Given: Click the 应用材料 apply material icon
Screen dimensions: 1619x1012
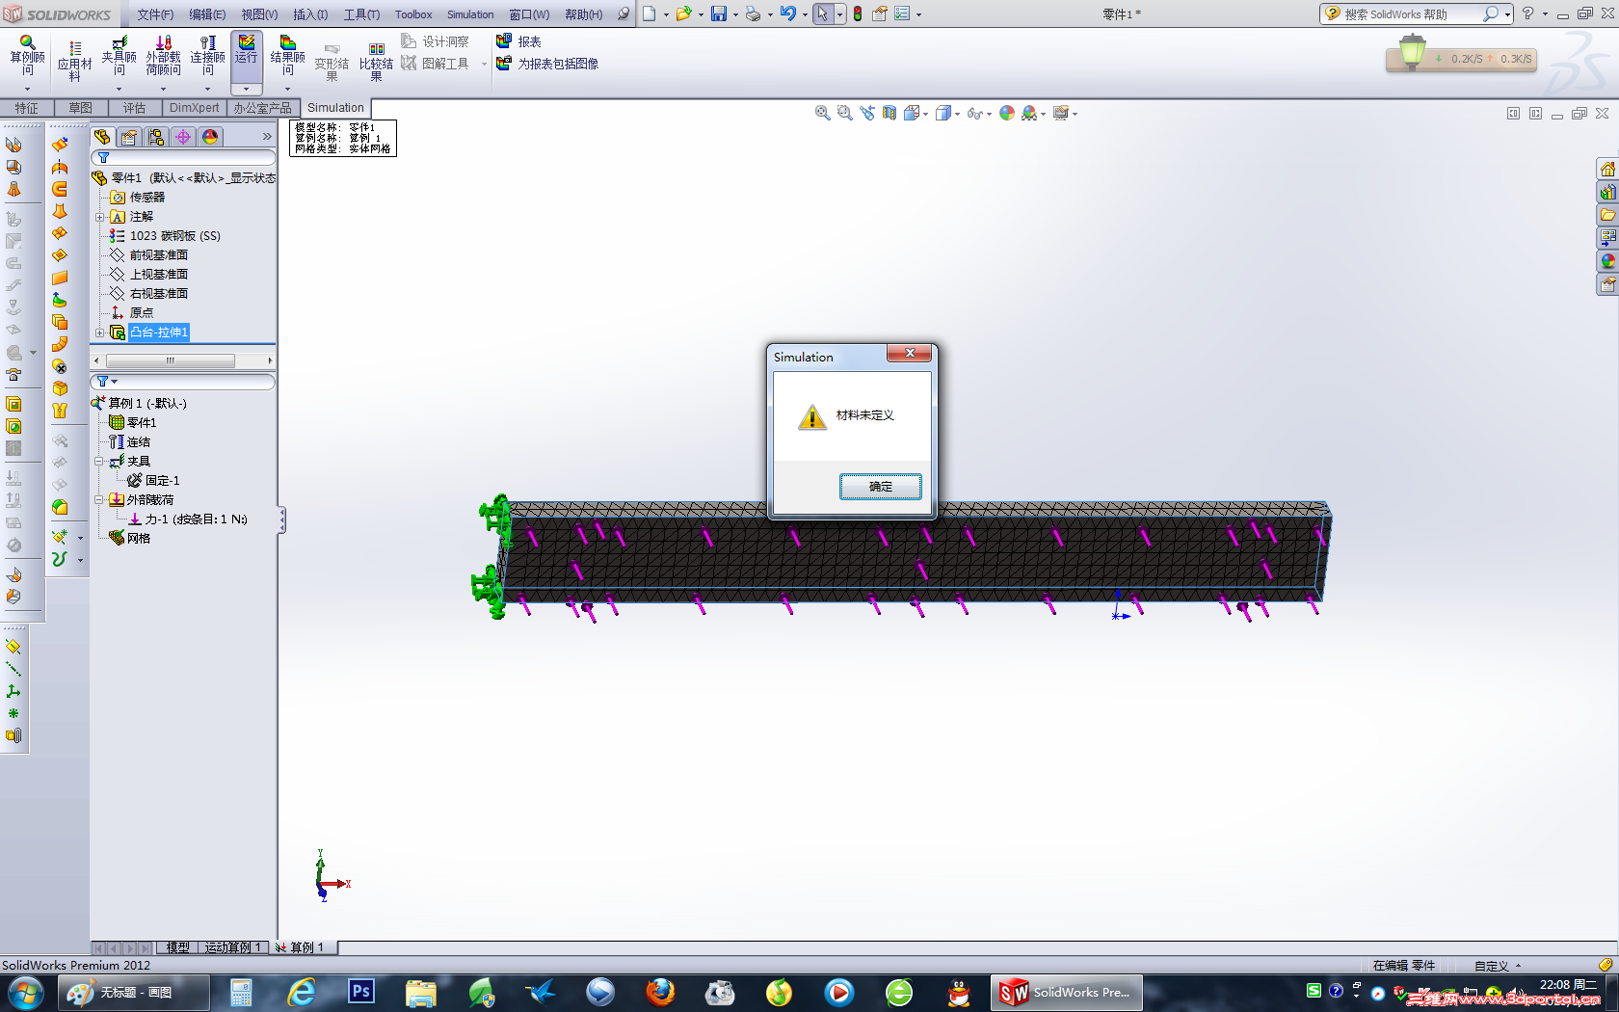Looking at the screenshot, I should coord(74,60).
